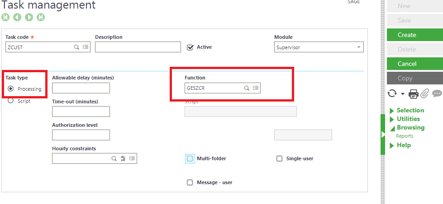Enable the Multi-folder checkbox
The image size is (443, 204).
[190, 158]
